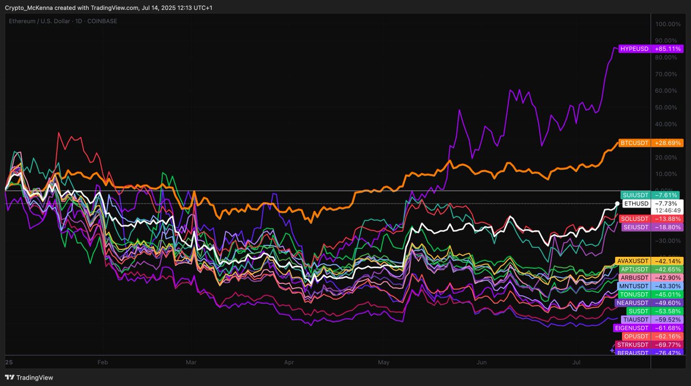Select the APTUSDT series label
691x386 pixels.
(635, 268)
